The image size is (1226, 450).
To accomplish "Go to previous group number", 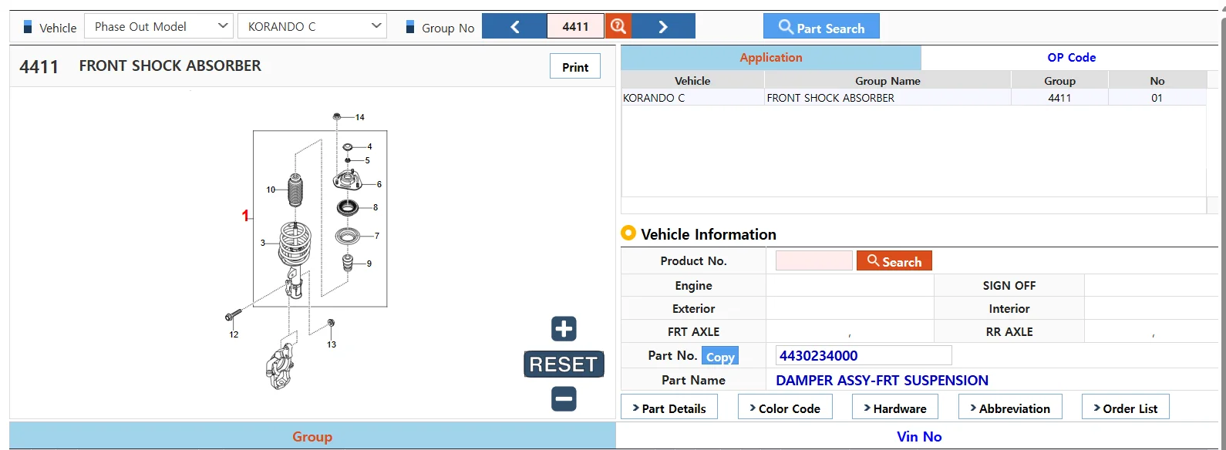I will pyautogui.click(x=514, y=26).
